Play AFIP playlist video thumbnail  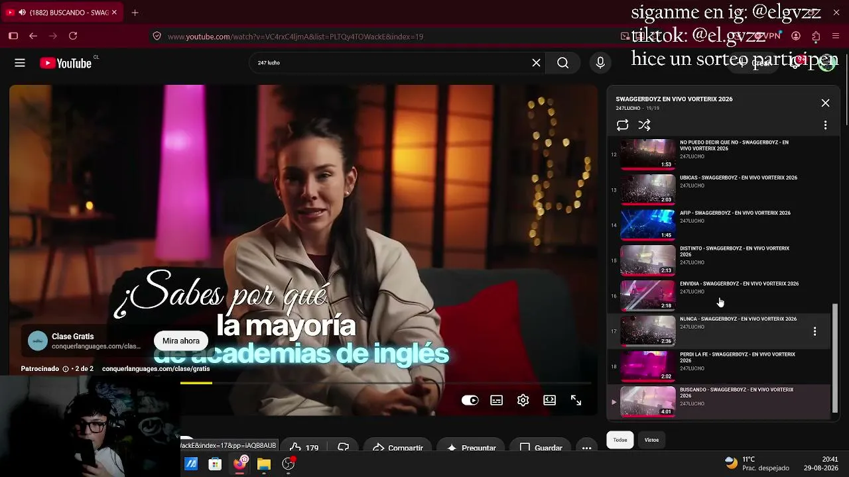pyautogui.click(x=647, y=225)
